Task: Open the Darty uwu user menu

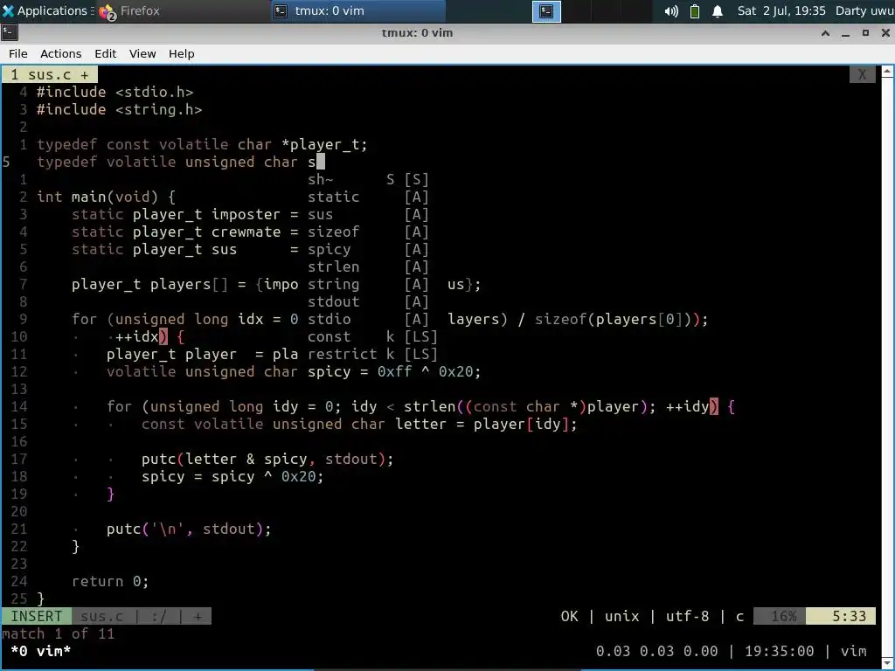Action: point(864,10)
